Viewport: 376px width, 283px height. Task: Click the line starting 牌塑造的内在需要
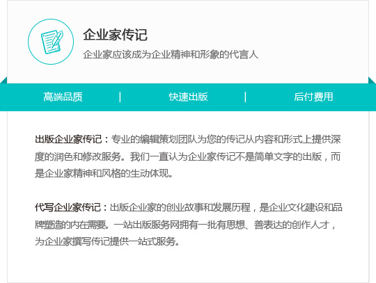pos(185,225)
